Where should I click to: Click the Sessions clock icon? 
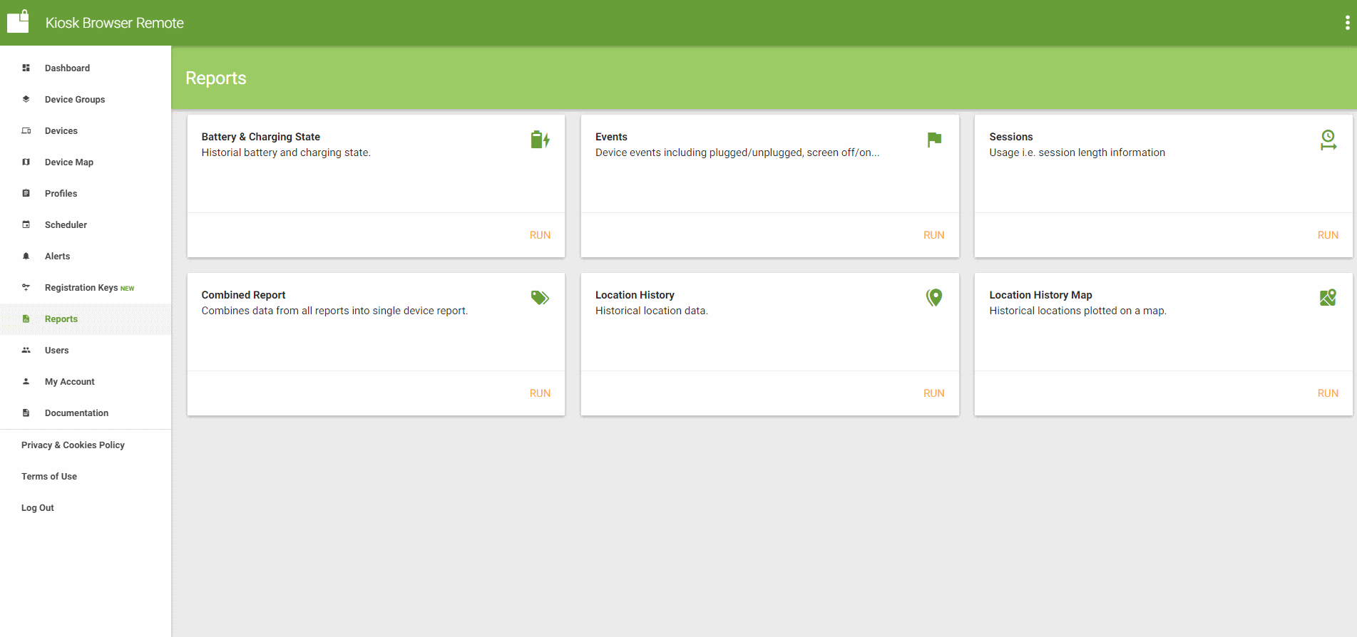coord(1328,140)
